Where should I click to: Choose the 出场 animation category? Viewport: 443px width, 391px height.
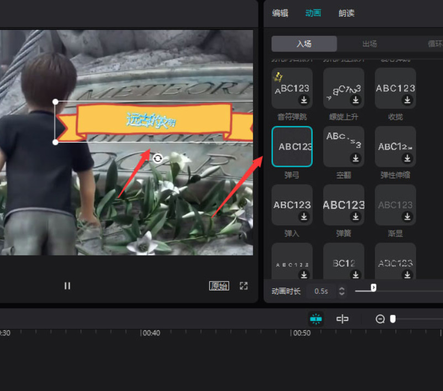pos(370,44)
